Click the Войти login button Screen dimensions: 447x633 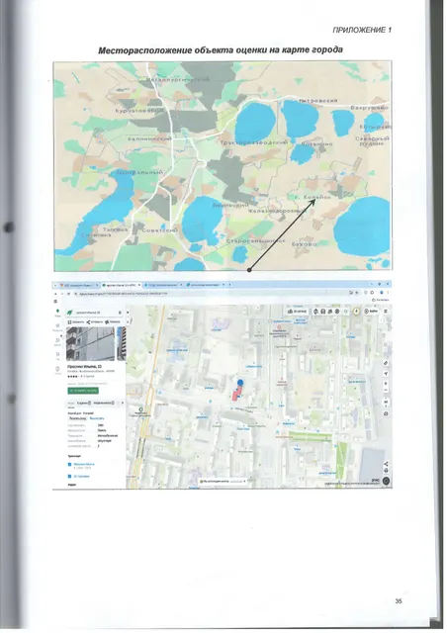[371, 311]
